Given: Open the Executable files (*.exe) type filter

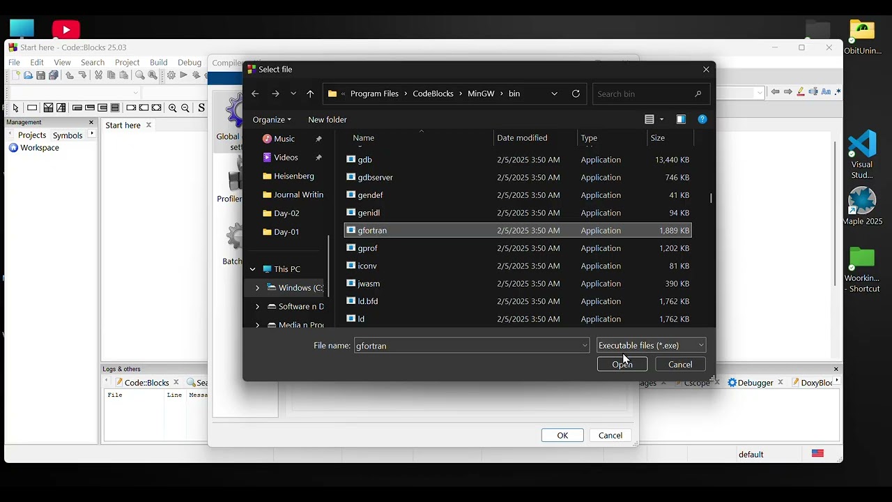Looking at the screenshot, I should tap(651, 345).
